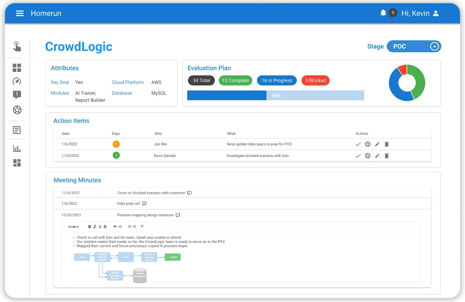
Task: Click the notification count badge showing 5
Action: 393,13
